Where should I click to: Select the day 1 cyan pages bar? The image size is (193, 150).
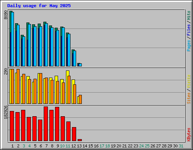[12, 39]
